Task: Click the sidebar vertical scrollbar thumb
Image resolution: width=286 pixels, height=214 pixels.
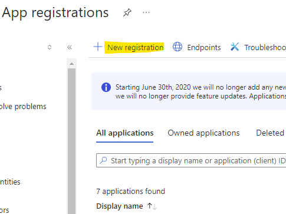Action: click(71, 141)
